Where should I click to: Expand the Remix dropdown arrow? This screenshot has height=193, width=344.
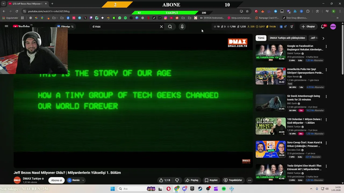tap(83, 180)
